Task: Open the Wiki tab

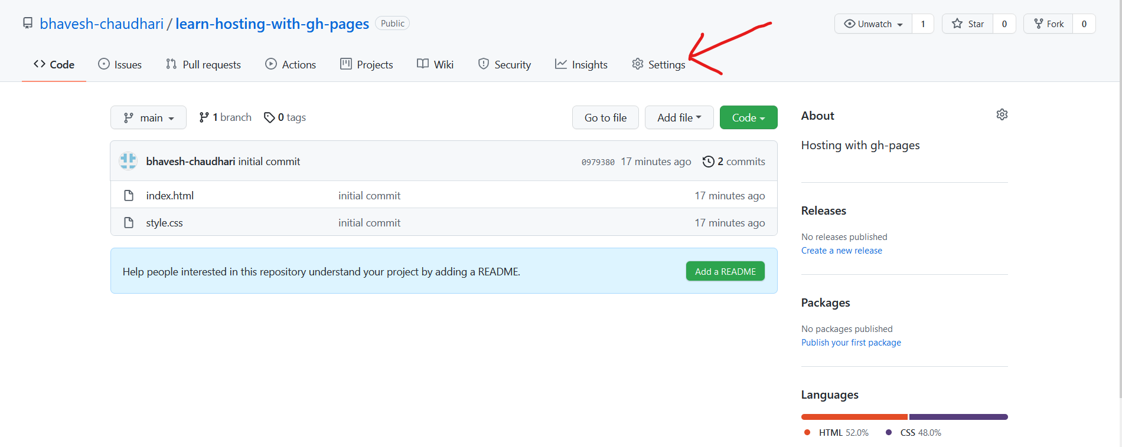Action: click(x=435, y=64)
